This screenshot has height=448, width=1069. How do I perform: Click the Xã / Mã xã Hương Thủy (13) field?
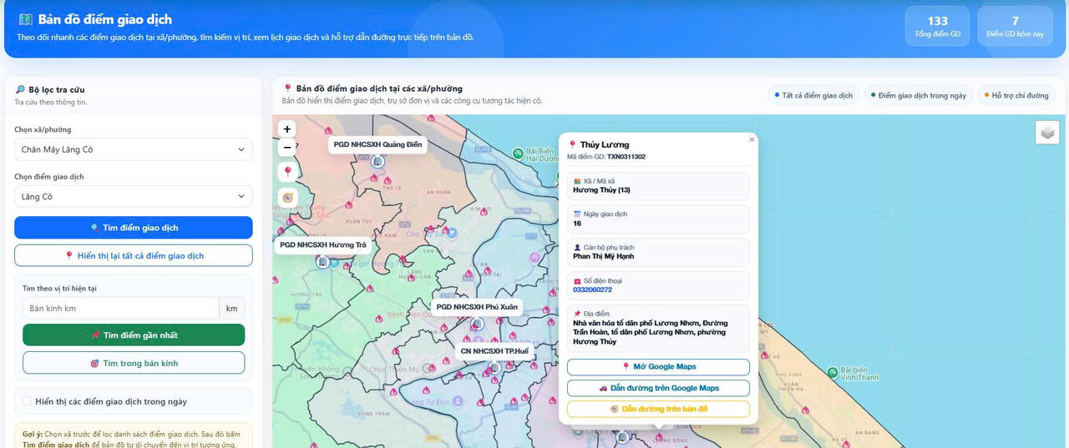[x=658, y=186]
